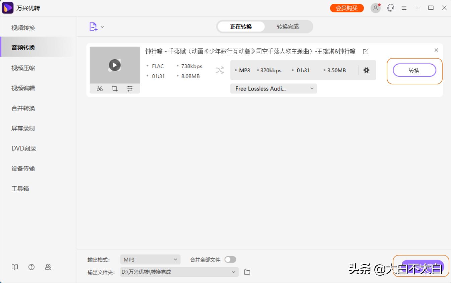Open the user account avatar icon

click(x=376, y=8)
